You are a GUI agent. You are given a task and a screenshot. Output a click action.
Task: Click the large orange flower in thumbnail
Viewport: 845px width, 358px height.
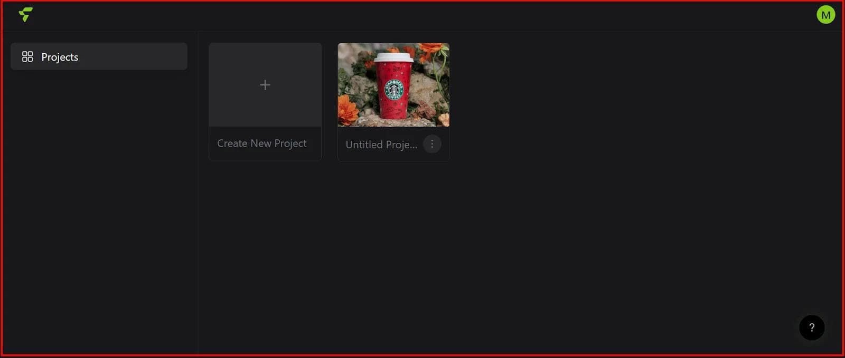coord(348,109)
